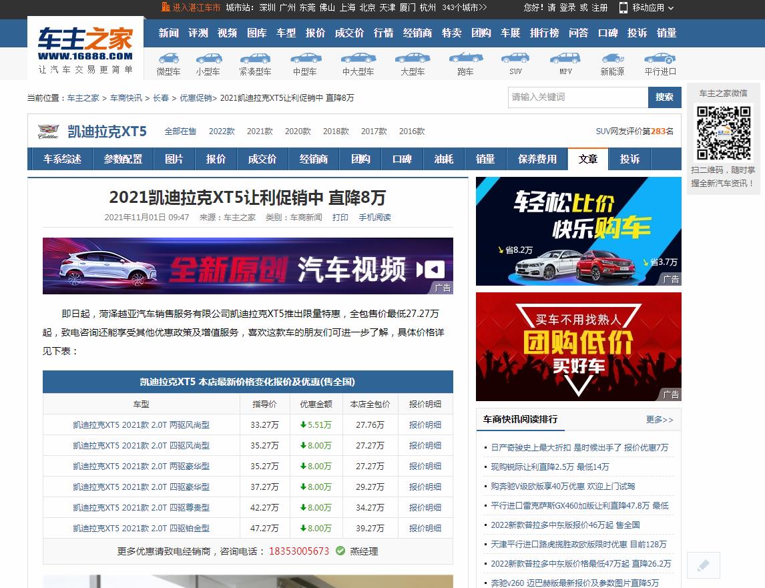Click the Cadillac brand logo
Viewport: 765px width, 588px height.
48,131
